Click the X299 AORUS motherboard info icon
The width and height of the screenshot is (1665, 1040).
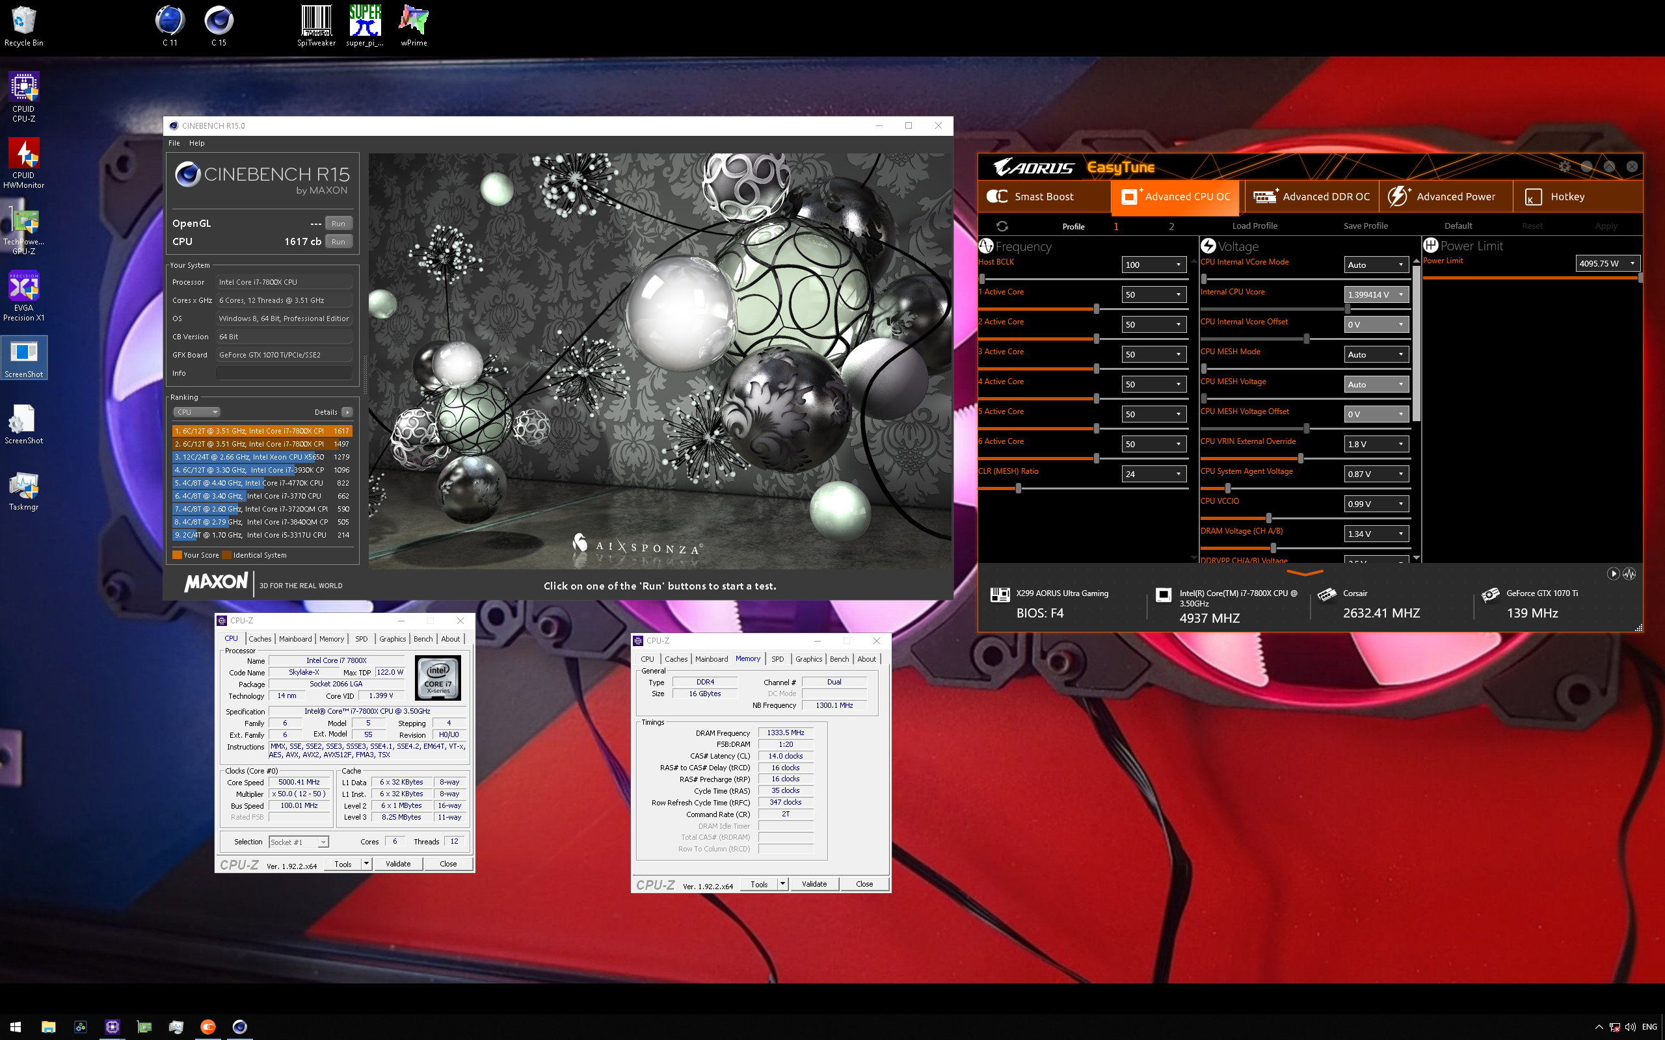point(1000,594)
